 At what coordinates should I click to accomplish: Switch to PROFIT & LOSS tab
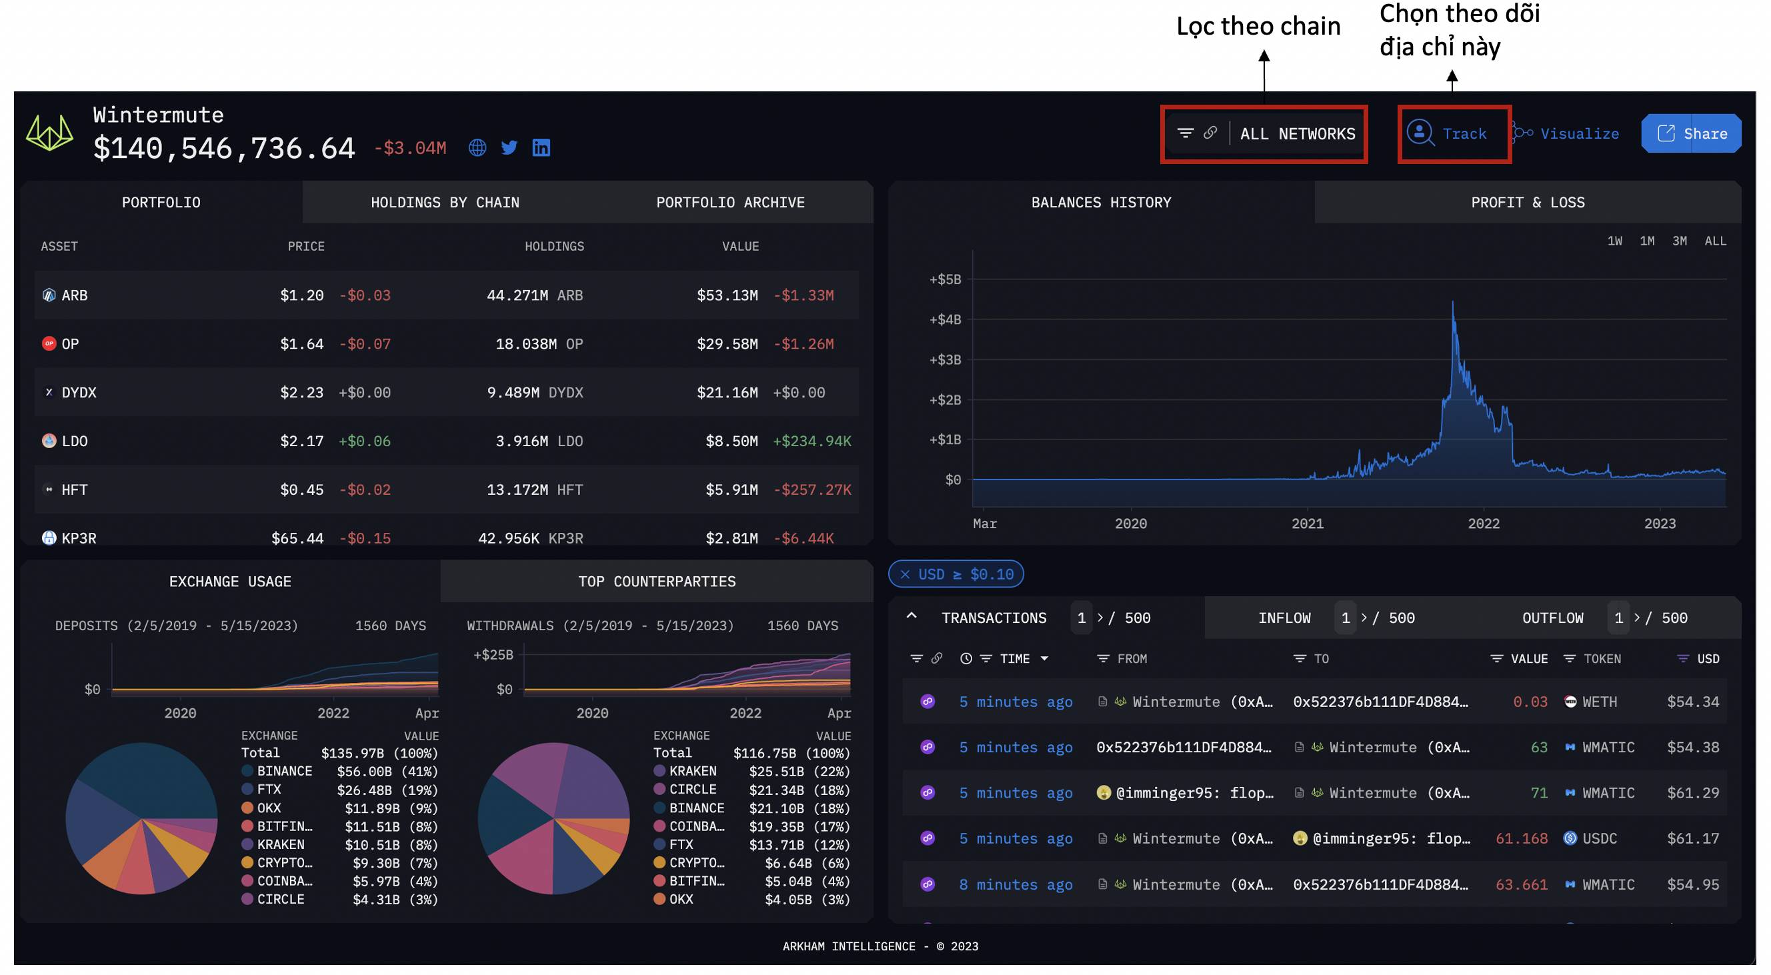tap(1528, 203)
